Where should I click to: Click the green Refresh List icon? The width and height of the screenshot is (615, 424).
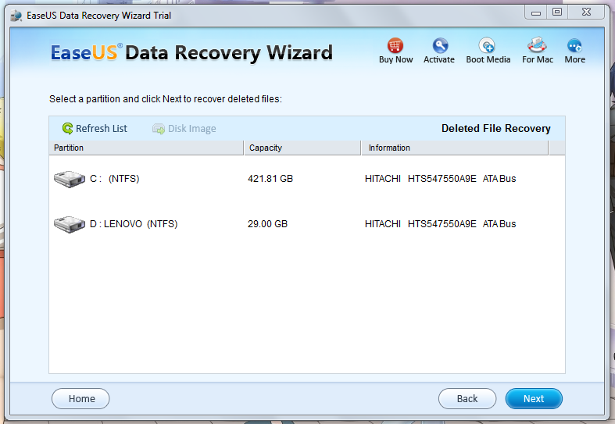pos(67,128)
